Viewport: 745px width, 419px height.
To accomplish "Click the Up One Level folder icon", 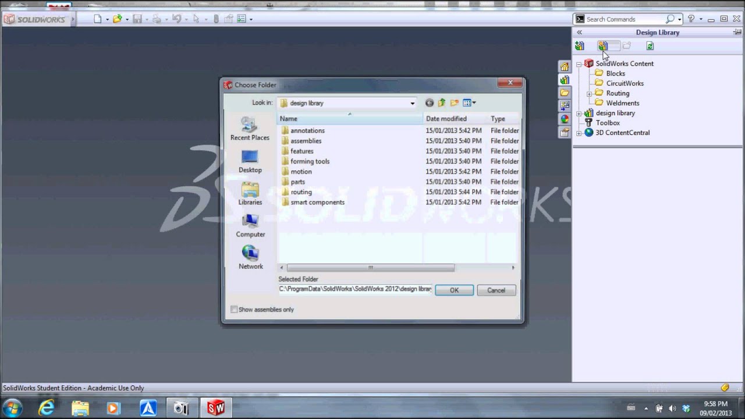I will click(442, 103).
